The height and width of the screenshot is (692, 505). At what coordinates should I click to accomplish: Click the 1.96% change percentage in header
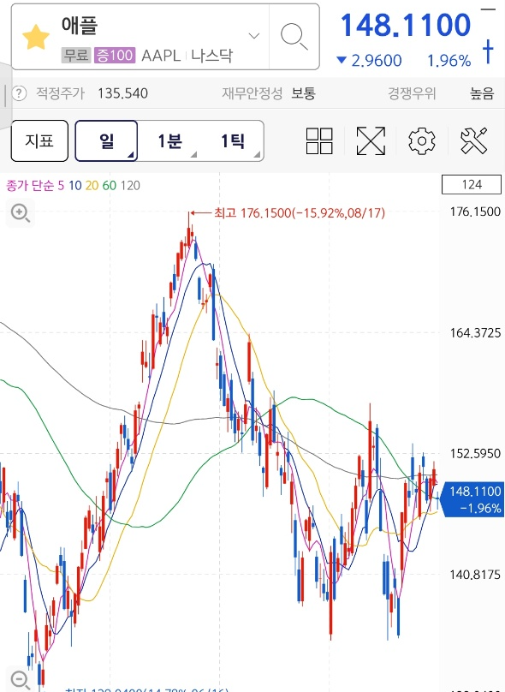click(449, 61)
